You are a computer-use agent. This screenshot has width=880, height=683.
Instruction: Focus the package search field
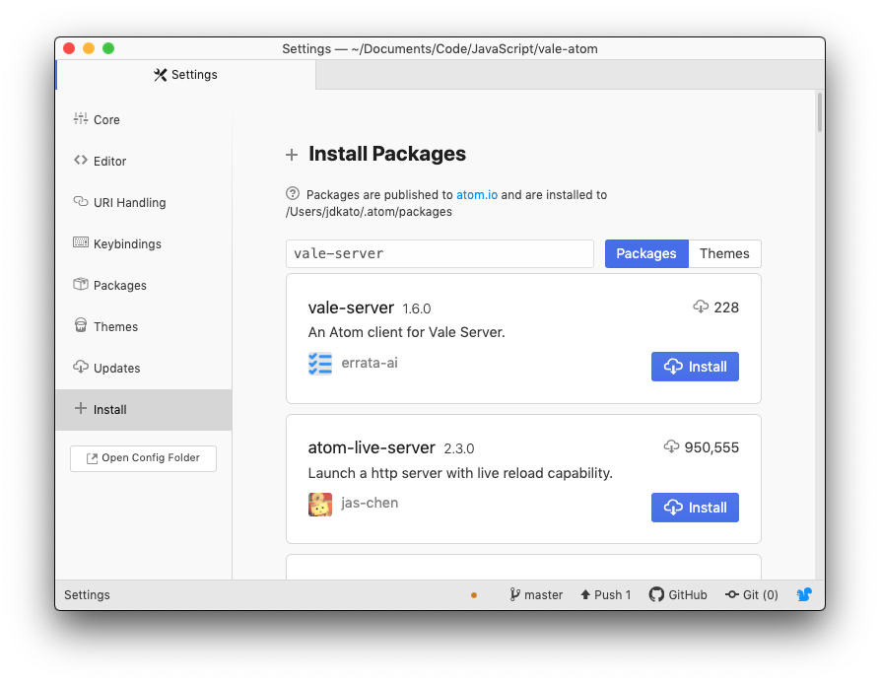click(440, 253)
